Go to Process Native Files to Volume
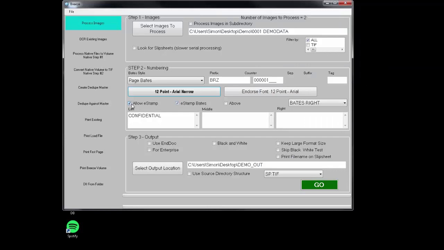 (93, 55)
